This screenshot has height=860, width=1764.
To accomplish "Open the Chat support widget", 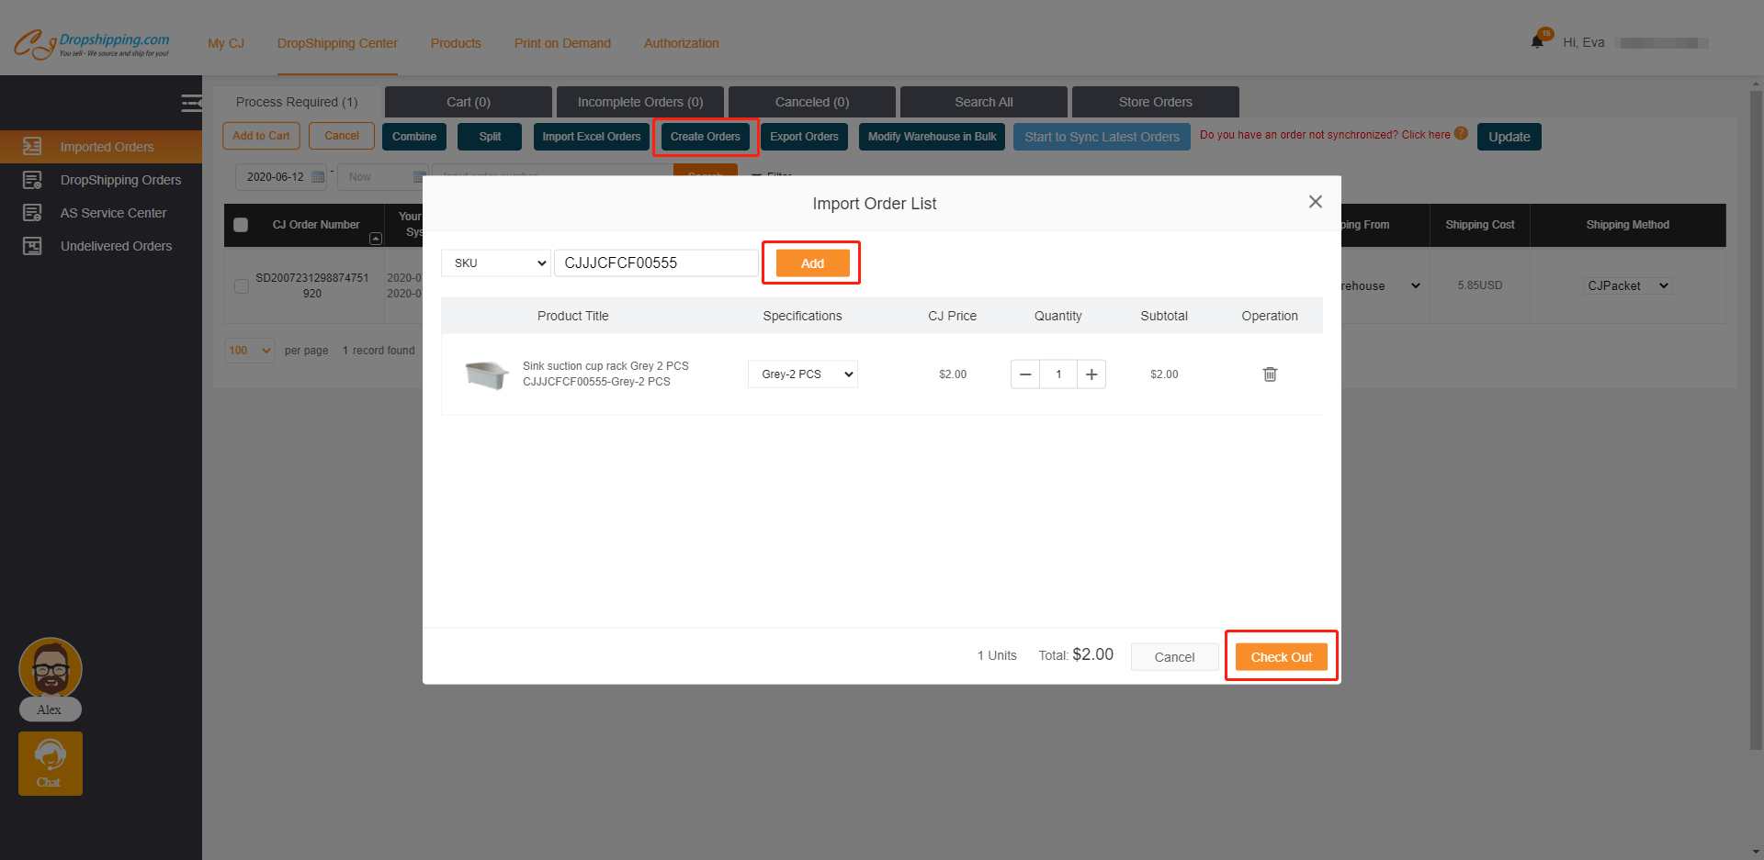I will [51, 763].
